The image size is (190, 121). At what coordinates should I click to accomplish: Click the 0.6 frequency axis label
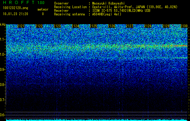click(2, 115)
